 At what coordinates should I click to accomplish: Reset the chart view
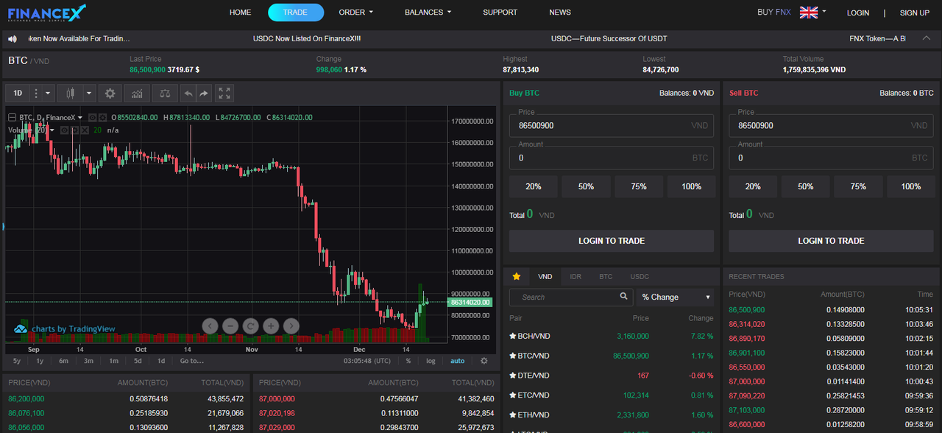tap(250, 325)
